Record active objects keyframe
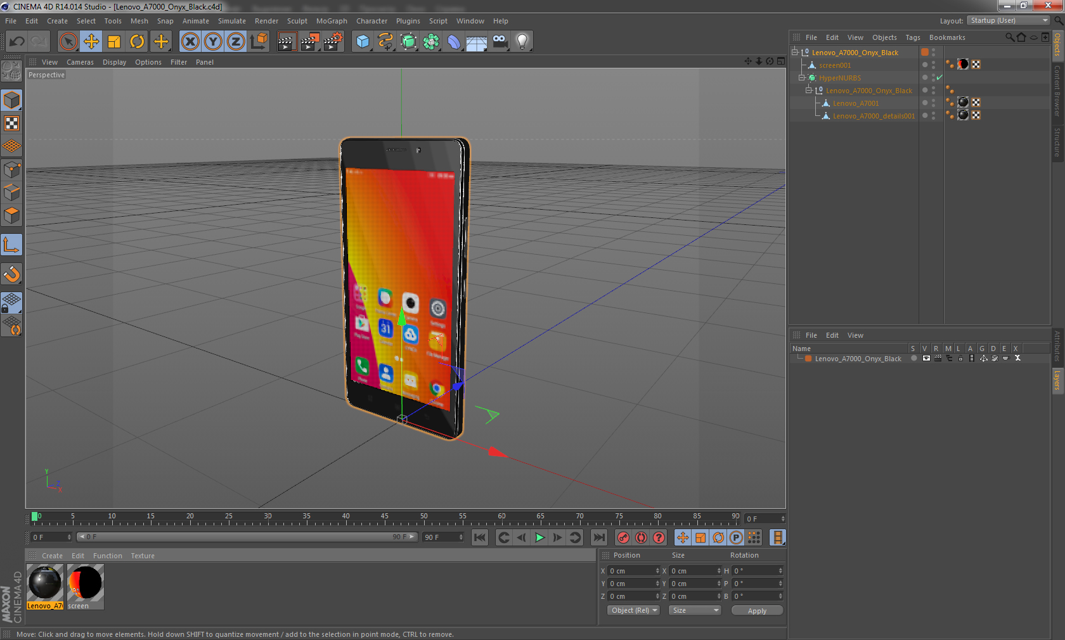This screenshot has width=1065, height=640. click(x=624, y=538)
